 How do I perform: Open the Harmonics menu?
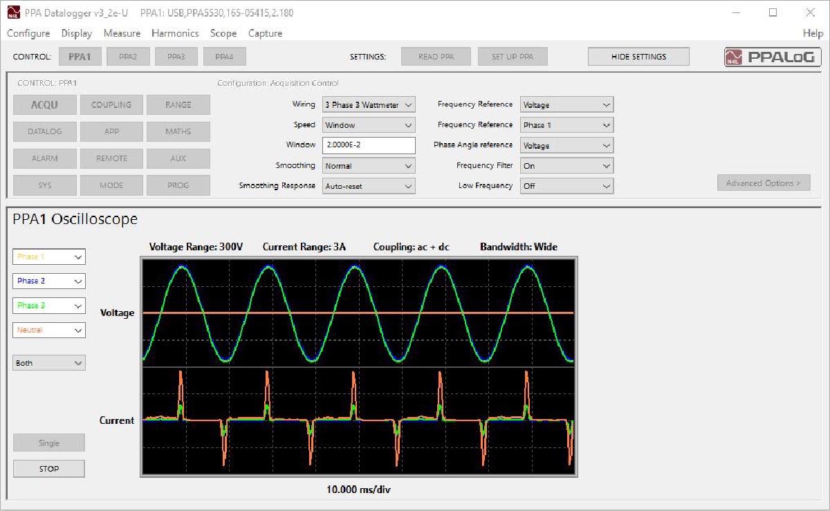click(175, 33)
